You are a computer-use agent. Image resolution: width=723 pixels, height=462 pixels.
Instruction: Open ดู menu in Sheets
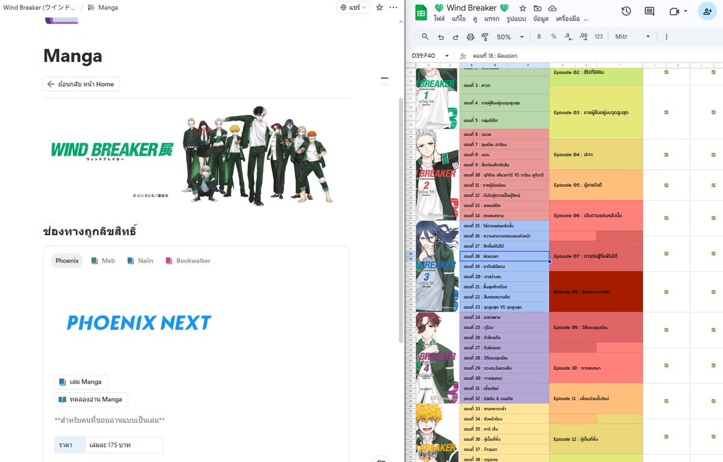click(475, 19)
